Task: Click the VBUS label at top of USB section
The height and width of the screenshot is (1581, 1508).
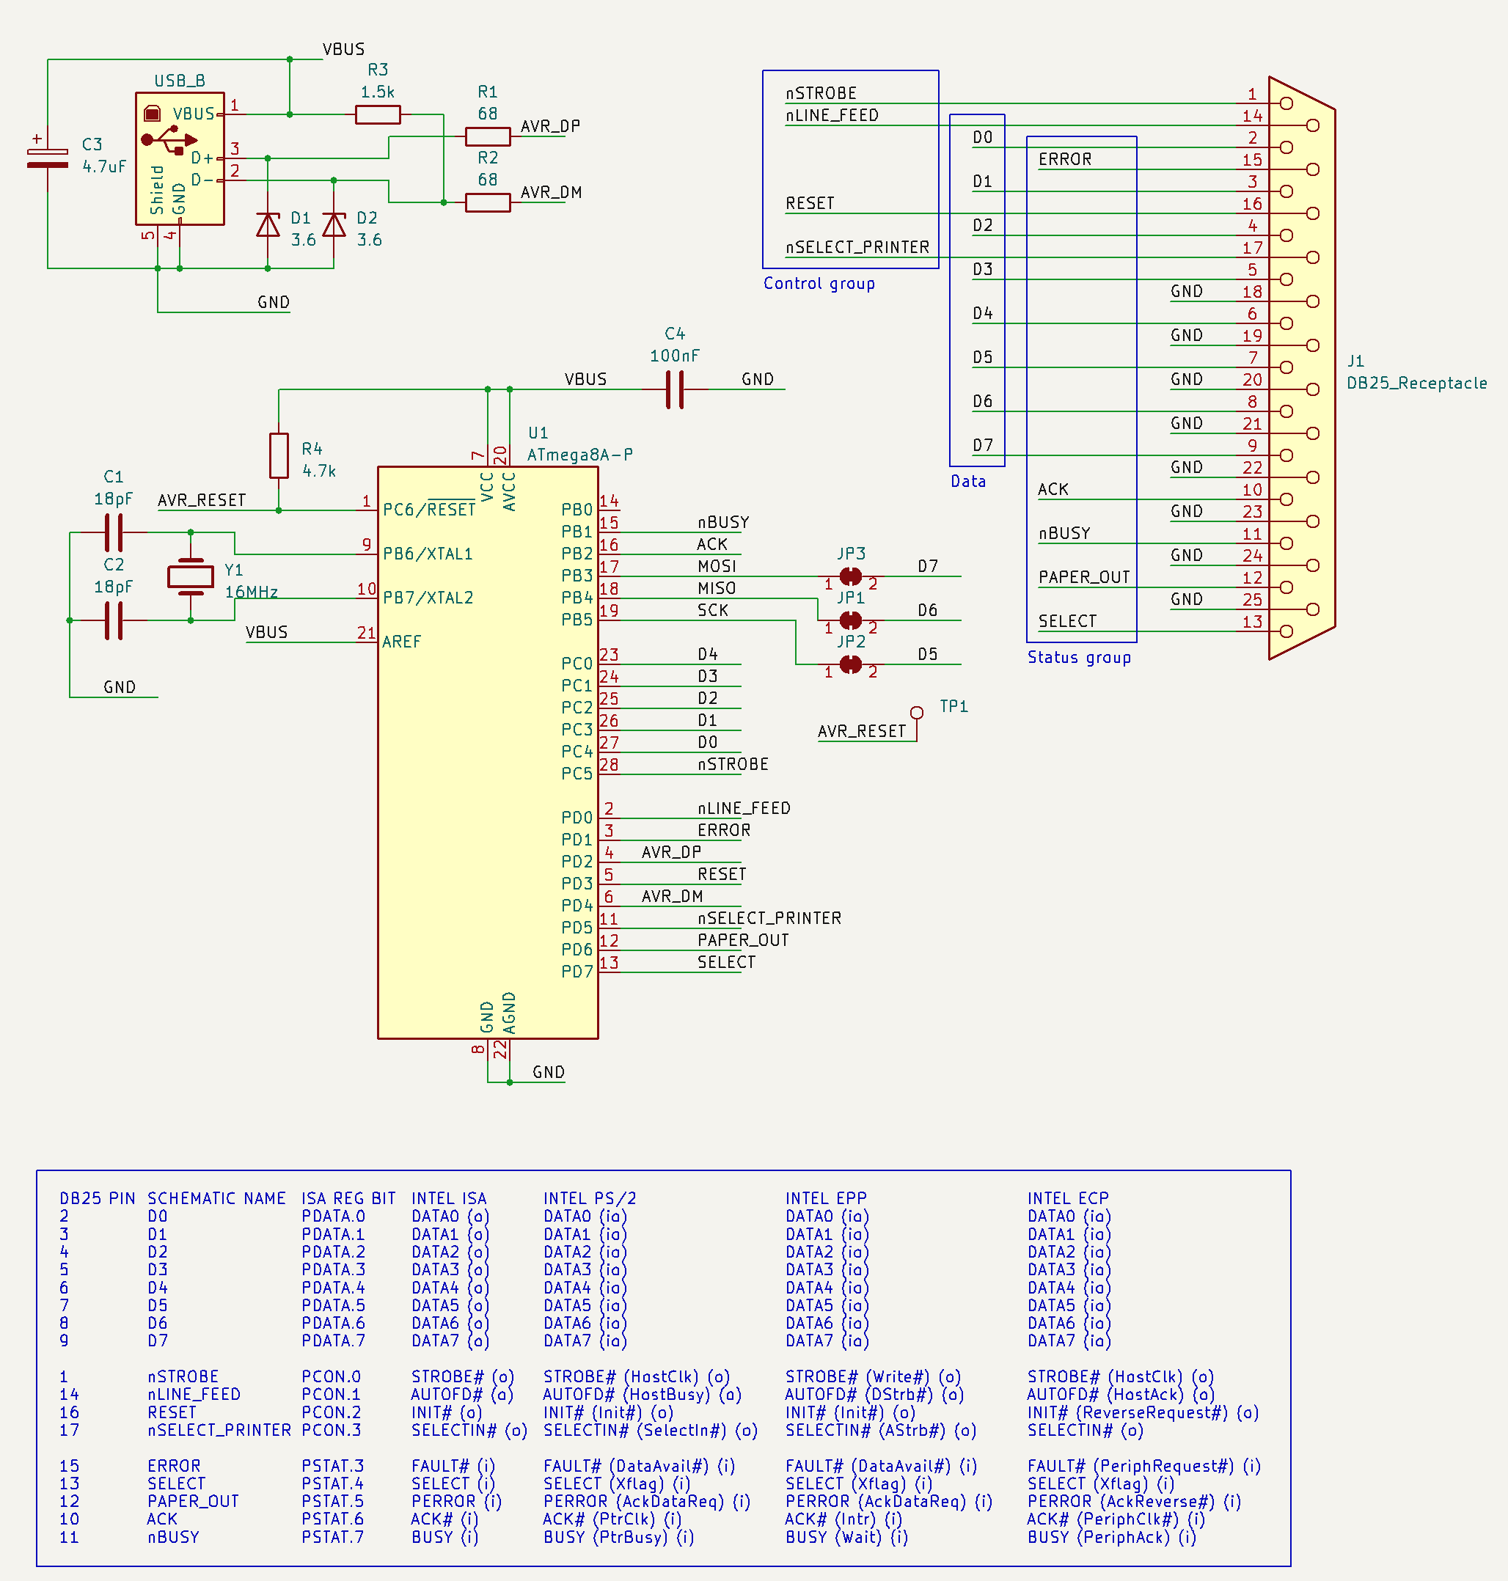Action: pos(343,49)
